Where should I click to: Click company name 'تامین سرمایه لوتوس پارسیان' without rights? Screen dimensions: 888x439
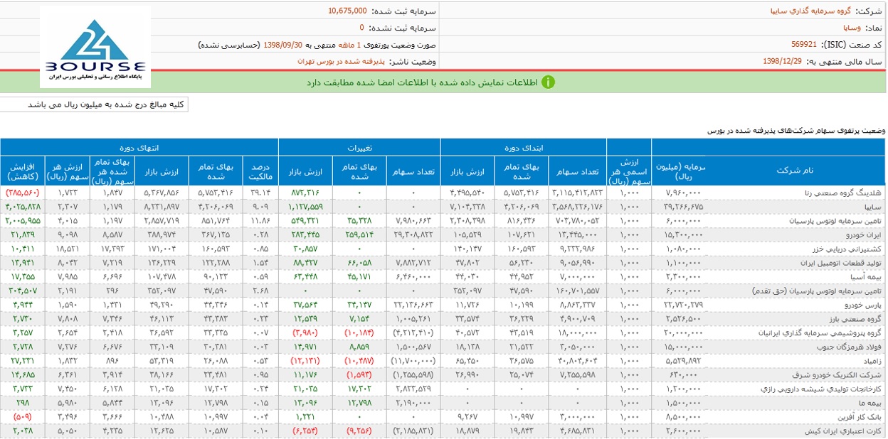(x=834, y=221)
